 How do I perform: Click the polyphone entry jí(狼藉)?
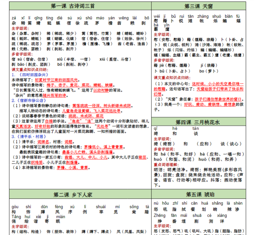(209, 65)
